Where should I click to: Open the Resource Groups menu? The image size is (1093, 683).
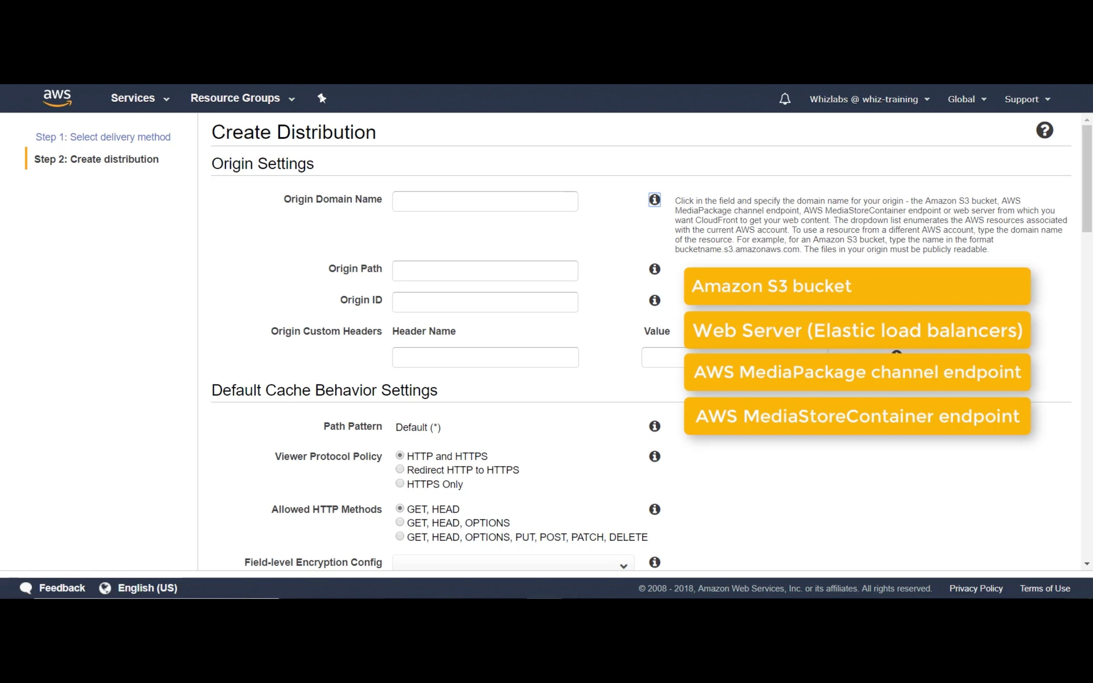click(x=242, y=98)
